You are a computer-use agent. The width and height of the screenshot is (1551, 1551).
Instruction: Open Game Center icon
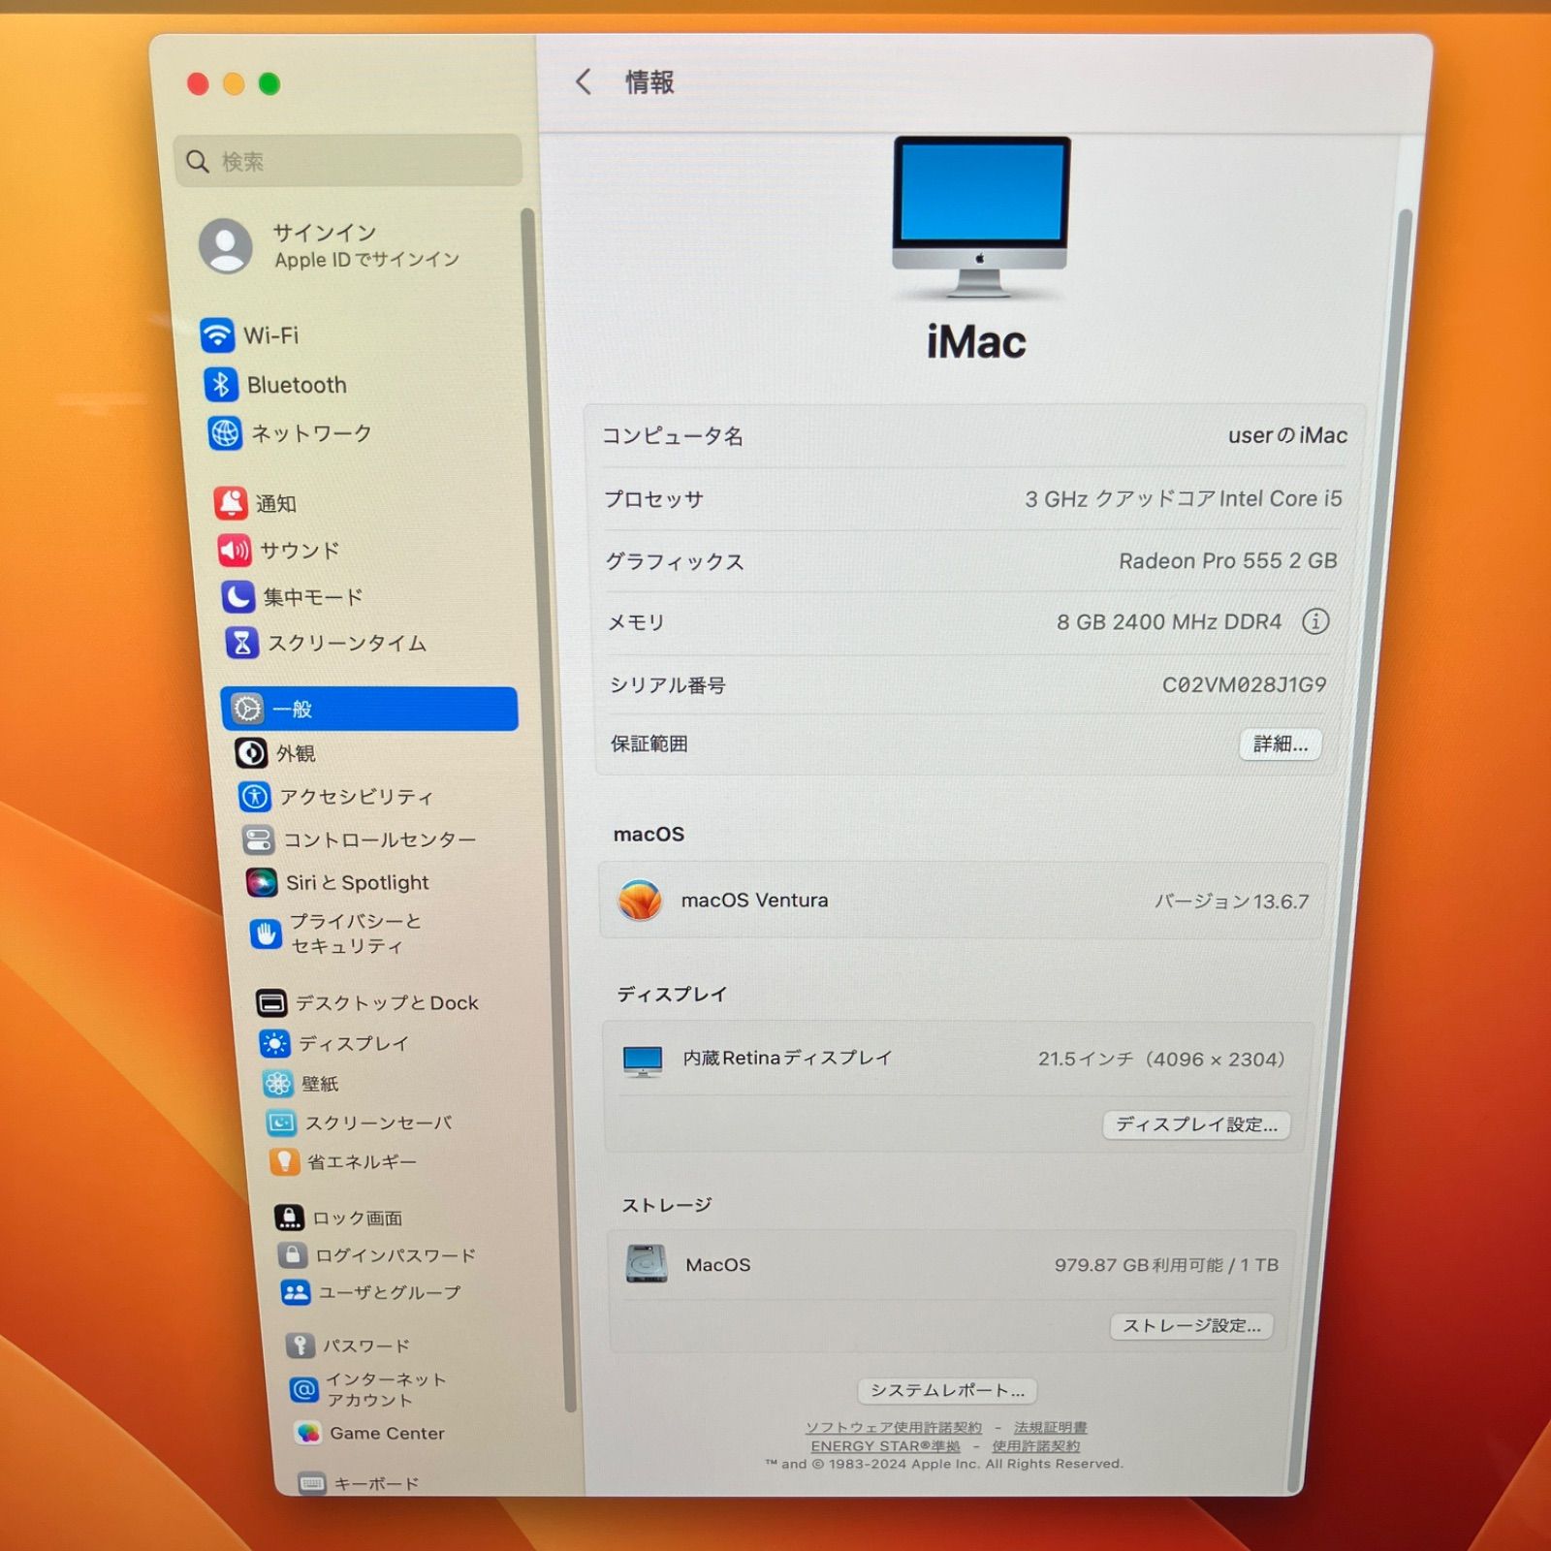(307, 1433)
